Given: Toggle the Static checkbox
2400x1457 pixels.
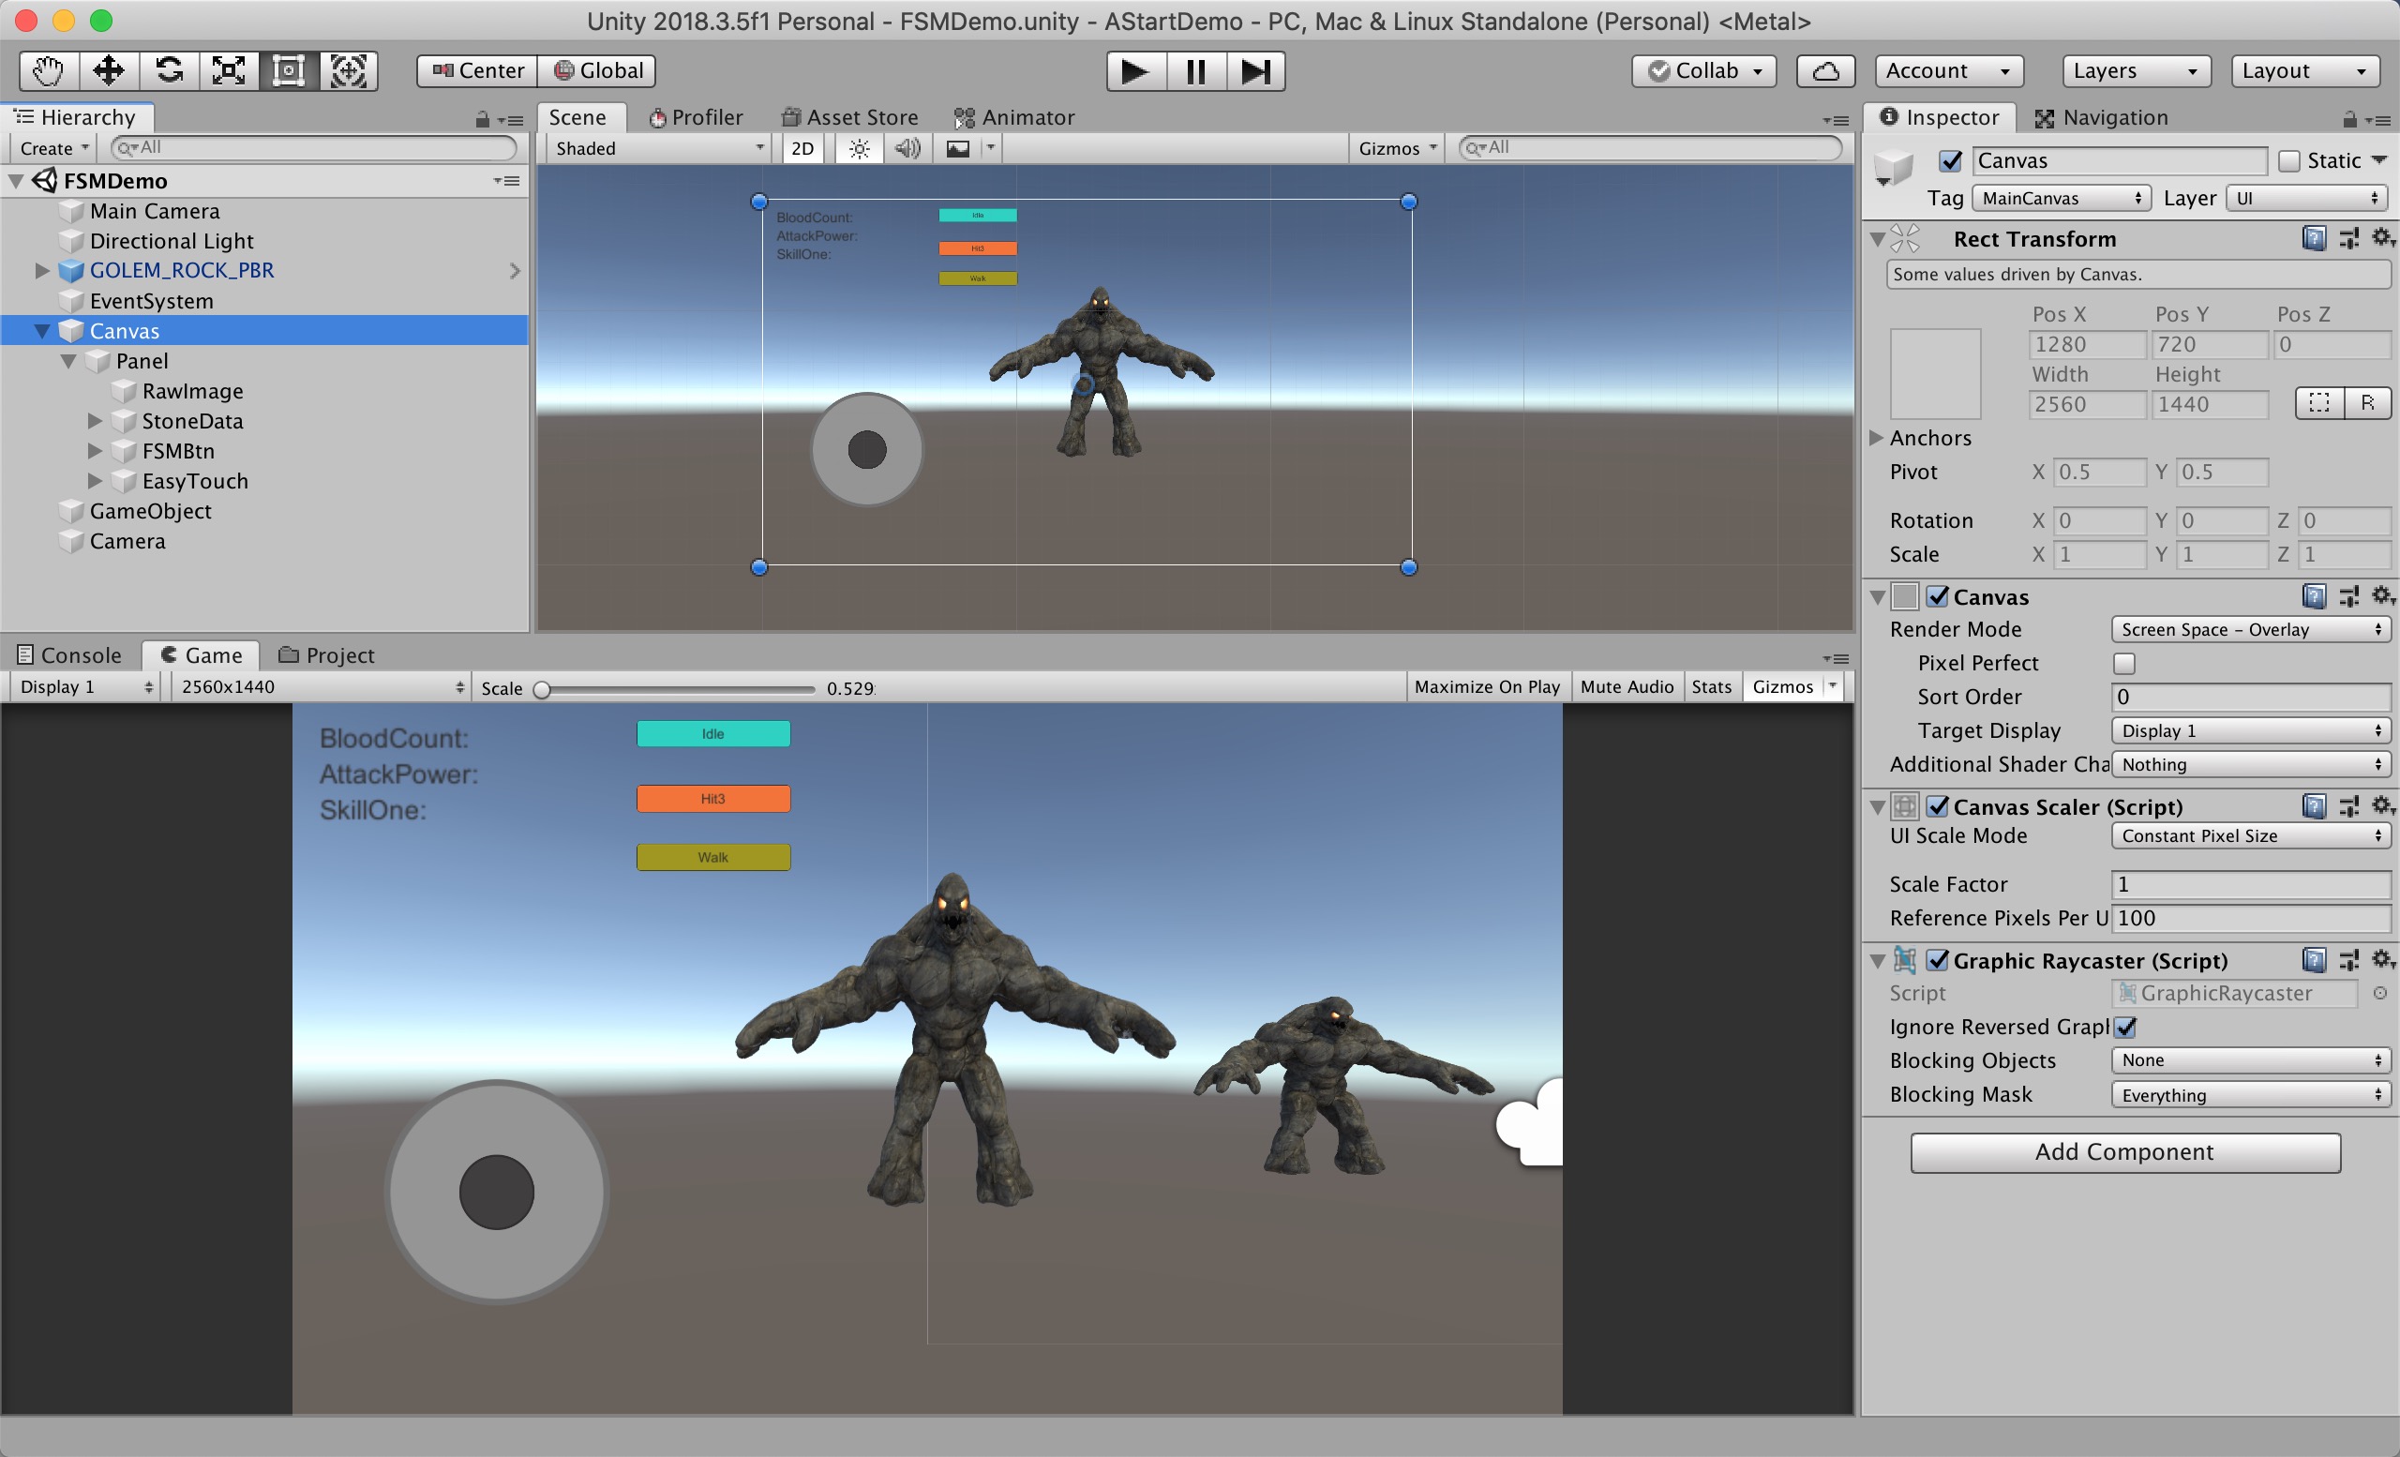Looking at the screenshot, I should click(x=2289, y=160).
